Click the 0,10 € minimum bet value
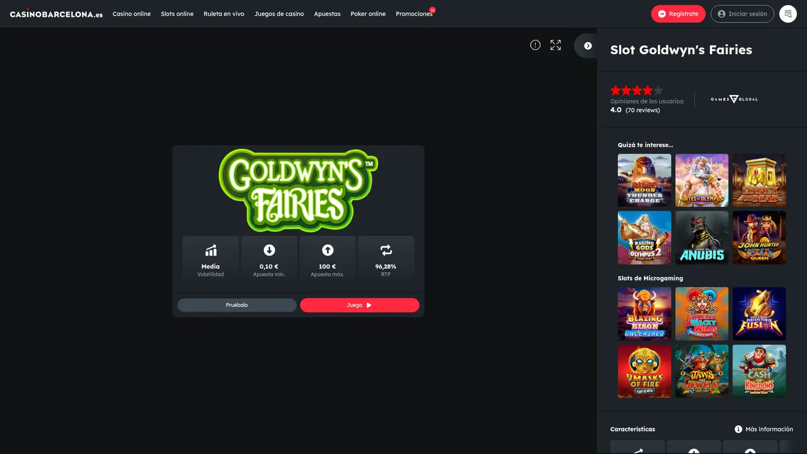This screenshot has height=454, width=807. tap(269, 267)
